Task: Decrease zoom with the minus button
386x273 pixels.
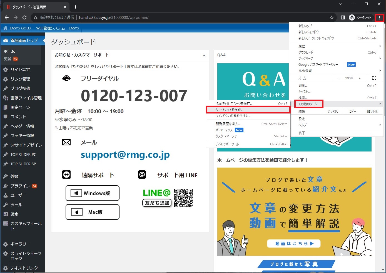Action: tap(338, 78)
